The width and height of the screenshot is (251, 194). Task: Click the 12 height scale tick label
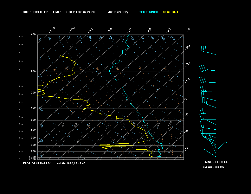click(x=19, y=70)
